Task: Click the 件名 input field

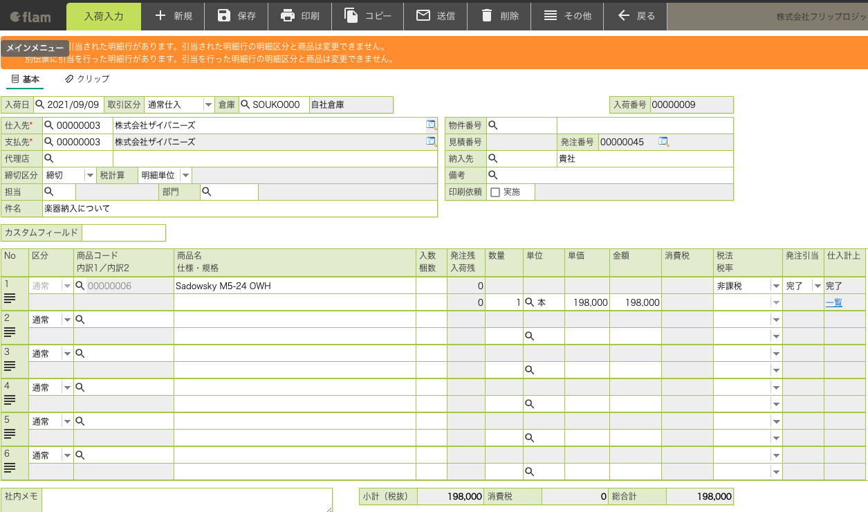Action: pos(239,208)
